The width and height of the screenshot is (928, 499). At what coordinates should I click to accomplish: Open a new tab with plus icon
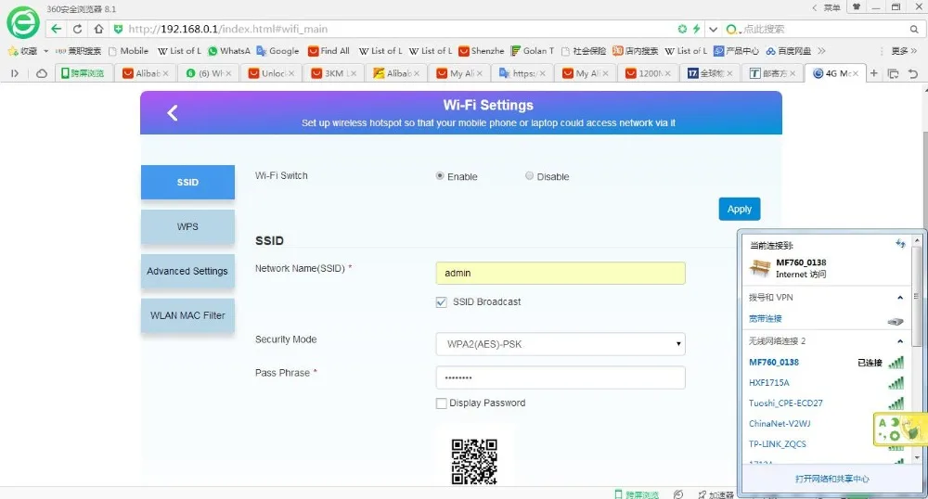pyautogui.click(x=873, y=73)
